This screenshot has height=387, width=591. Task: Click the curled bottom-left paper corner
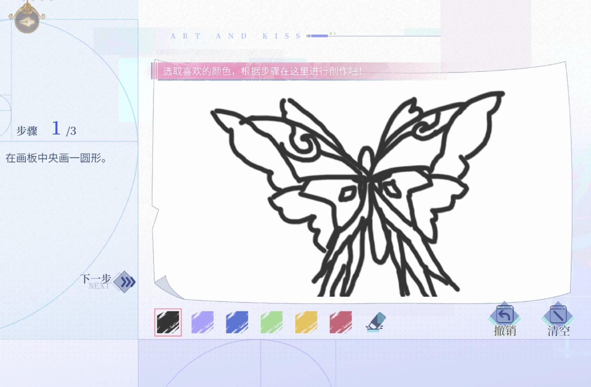coord(168,287)
